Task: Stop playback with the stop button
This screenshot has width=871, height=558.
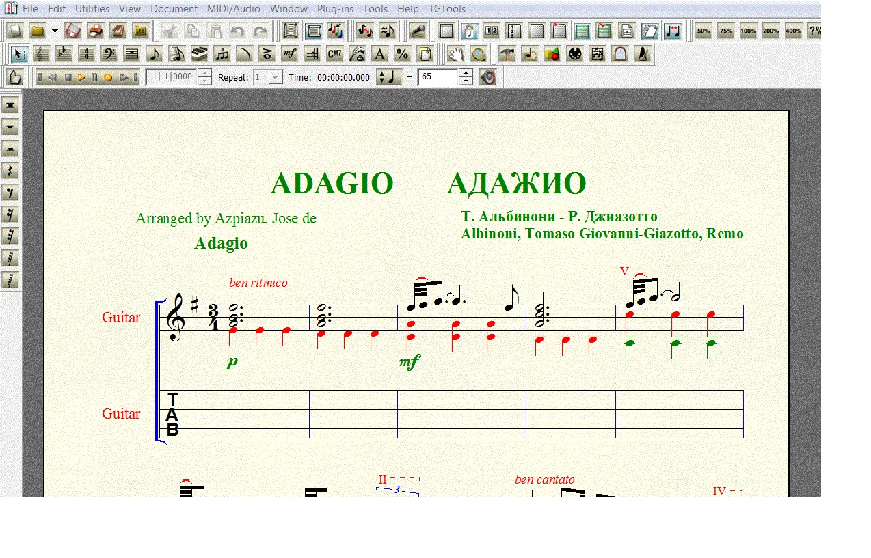Action: (68, 77)
